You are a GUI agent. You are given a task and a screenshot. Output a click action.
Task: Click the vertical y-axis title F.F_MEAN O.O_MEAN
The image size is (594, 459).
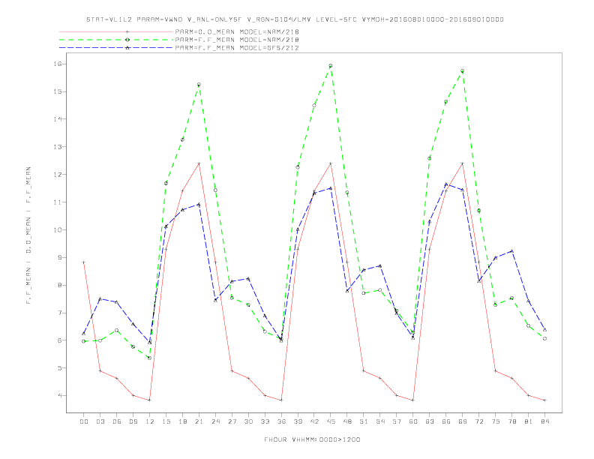coord(28,235)
